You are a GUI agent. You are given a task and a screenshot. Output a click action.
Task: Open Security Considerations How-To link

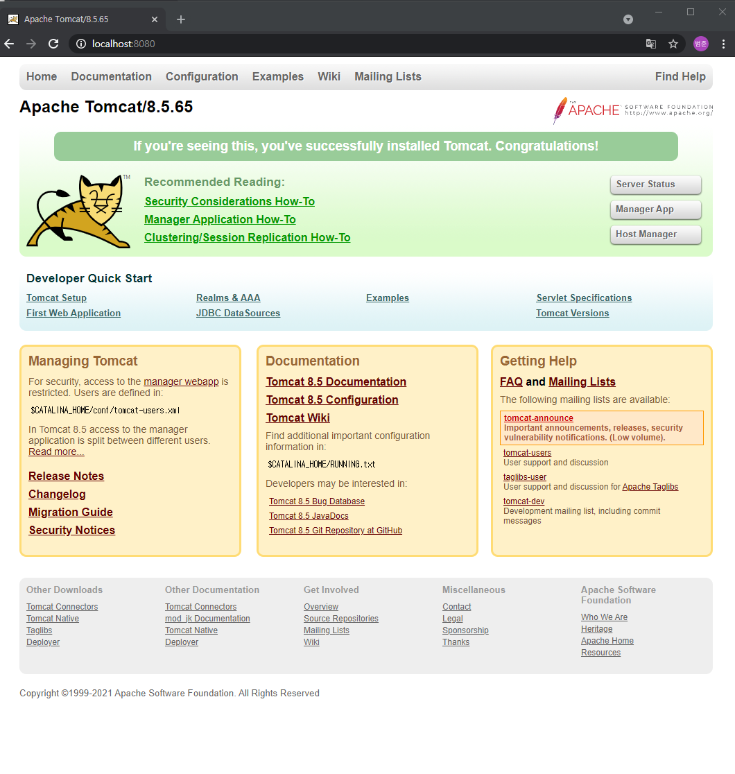(230, 201)
